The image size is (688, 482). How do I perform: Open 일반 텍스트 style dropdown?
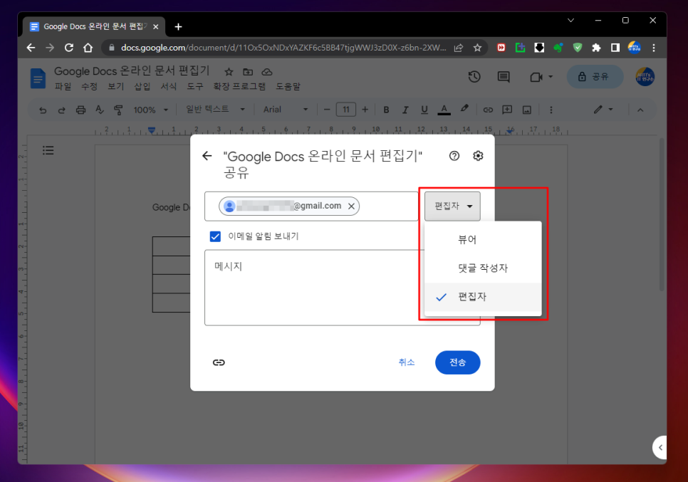[x=215, y=109]
